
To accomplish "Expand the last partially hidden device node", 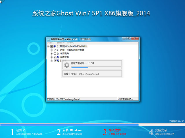I will (51, 61).
